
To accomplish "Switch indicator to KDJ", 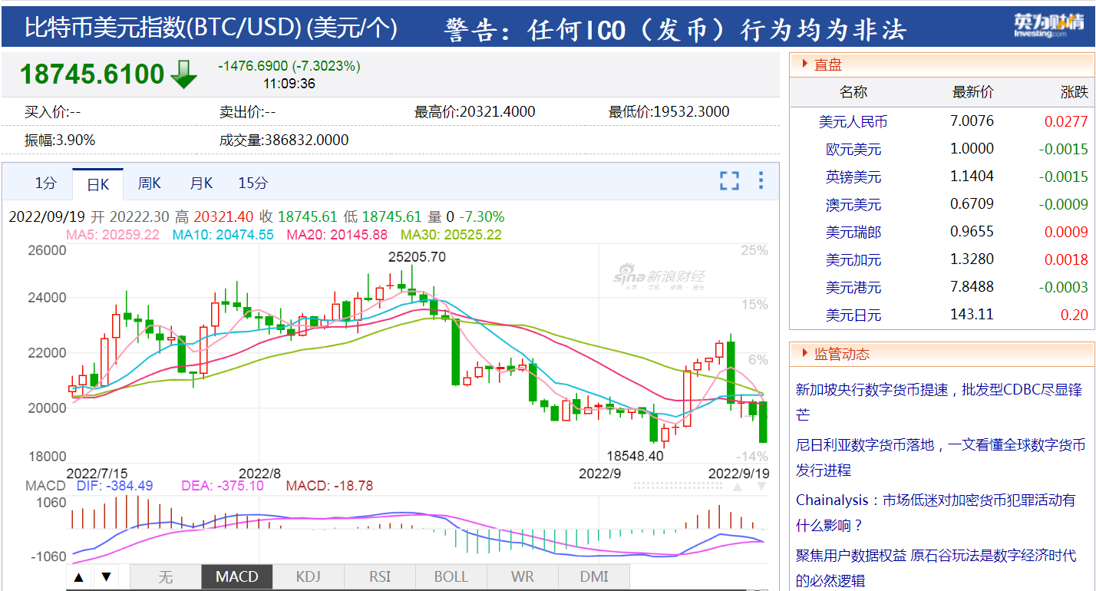I will [x=309, y=576].
